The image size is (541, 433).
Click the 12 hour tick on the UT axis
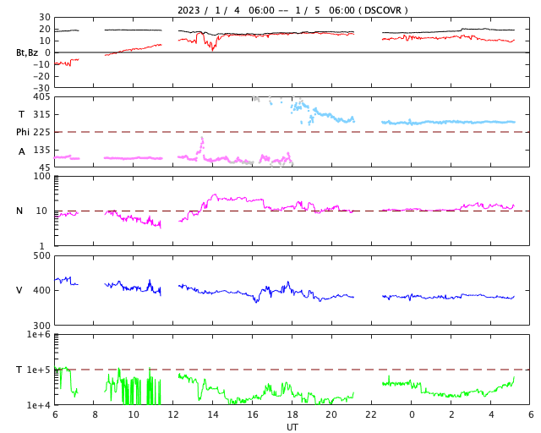pyautogui.click(x=173, y=414)
